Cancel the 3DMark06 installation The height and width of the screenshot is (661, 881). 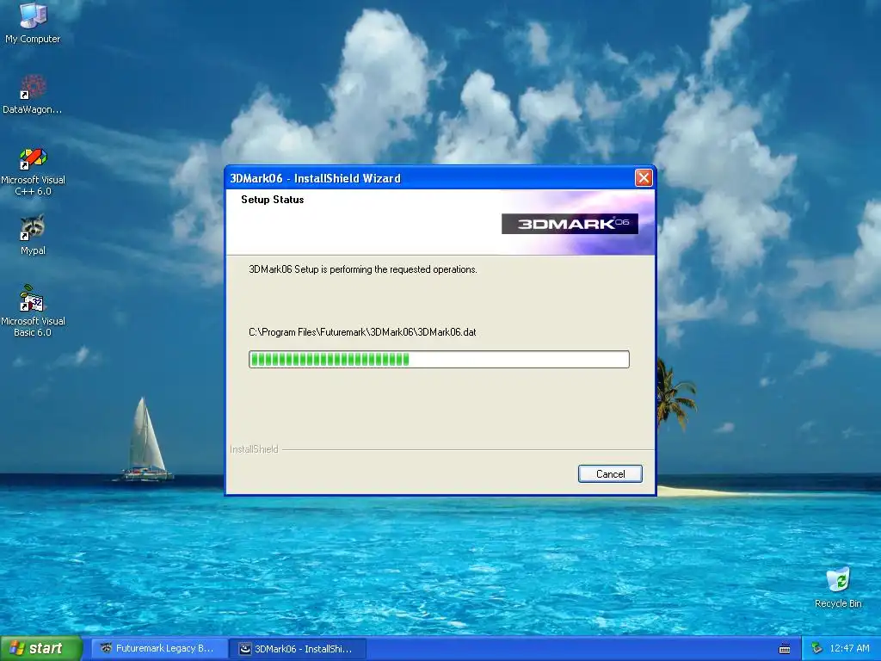click(610, 474)
